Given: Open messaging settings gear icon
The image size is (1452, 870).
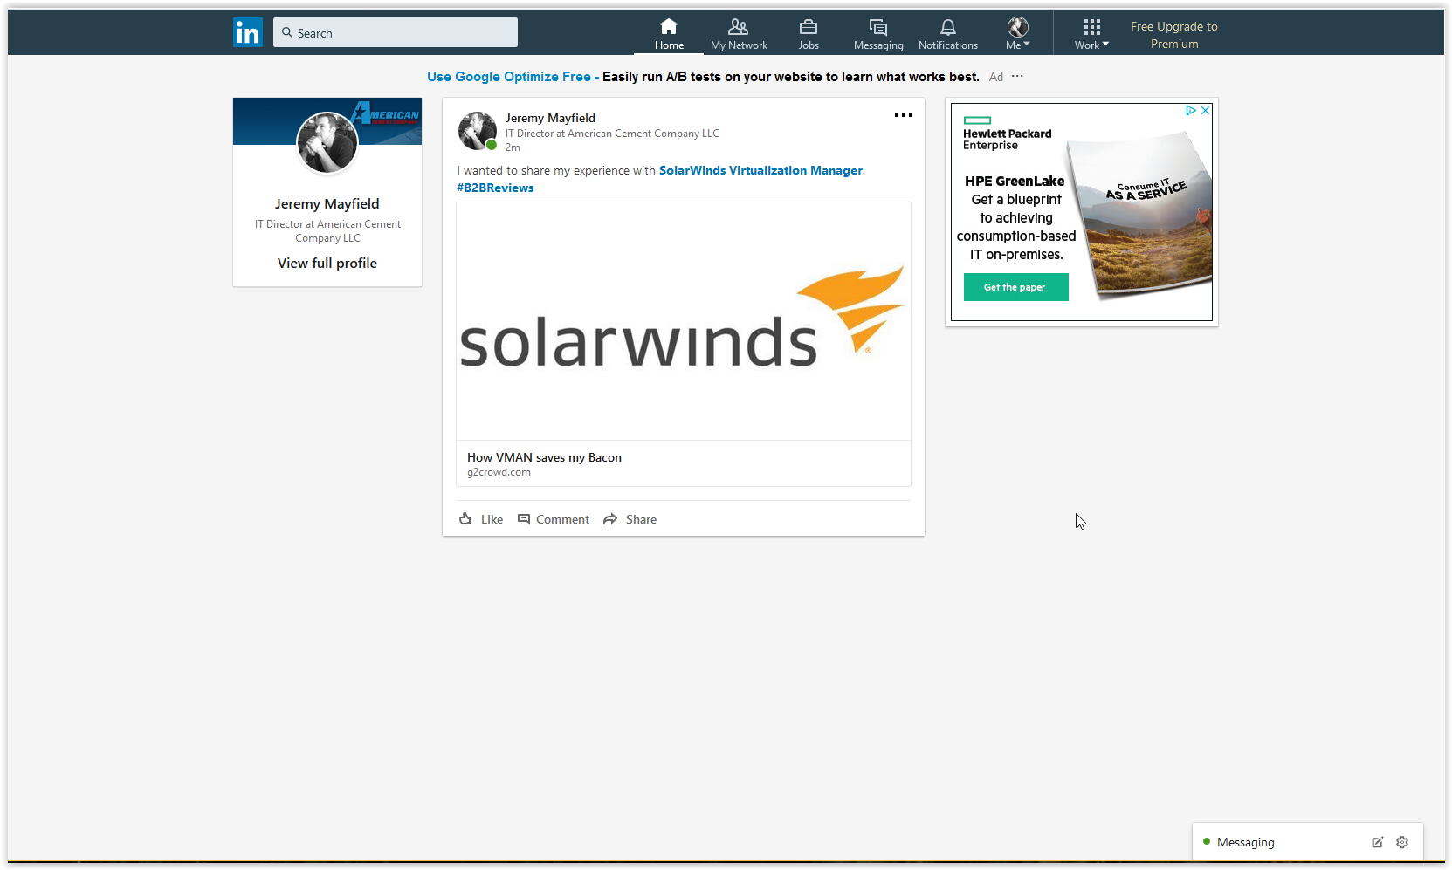Looking at the screenshot, I should [1402, 842].
